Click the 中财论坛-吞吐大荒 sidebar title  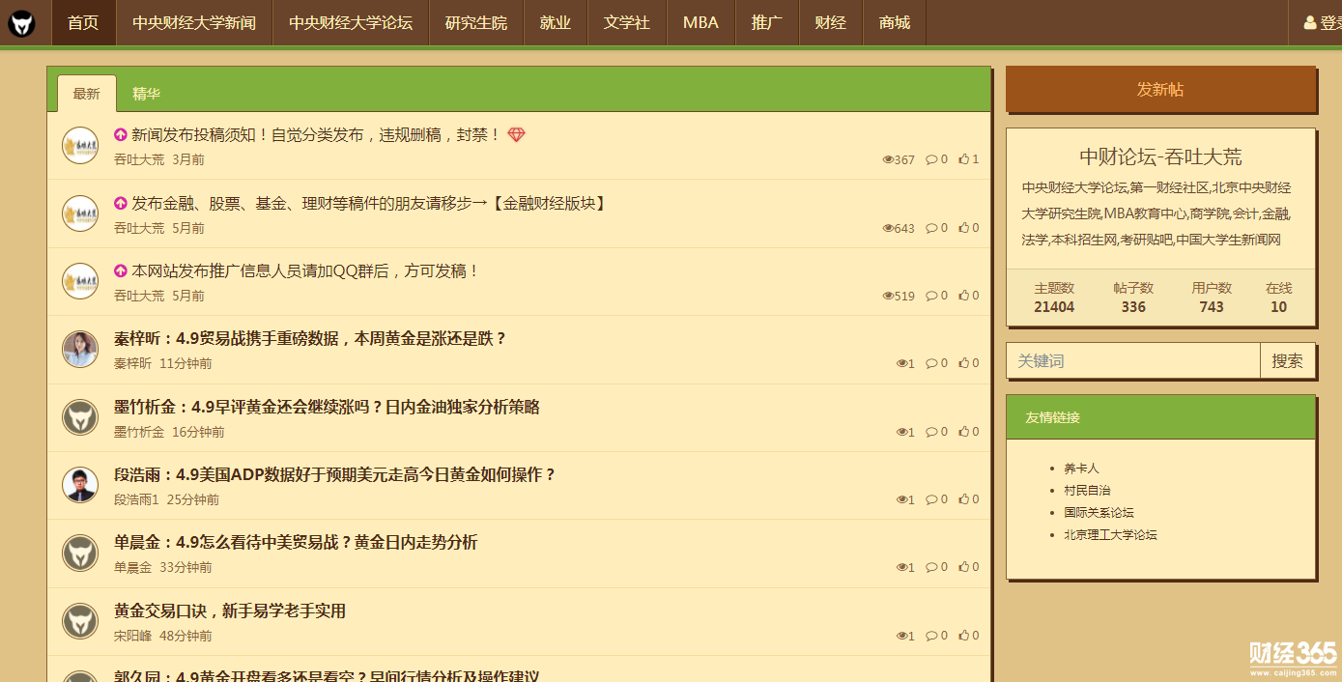point(1160,156)
